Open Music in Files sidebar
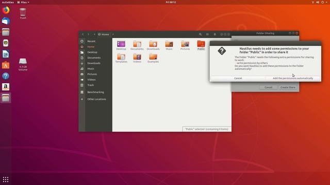This screenshot has width=330, height=185. (95, 68)
